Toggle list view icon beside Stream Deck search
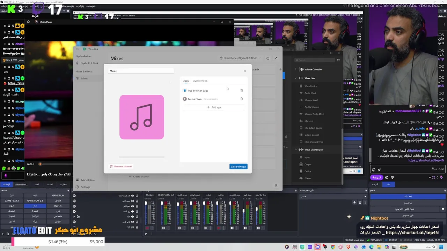 [338, 60]
